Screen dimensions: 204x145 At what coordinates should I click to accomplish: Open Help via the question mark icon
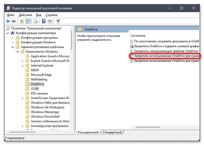coord(44,21)
